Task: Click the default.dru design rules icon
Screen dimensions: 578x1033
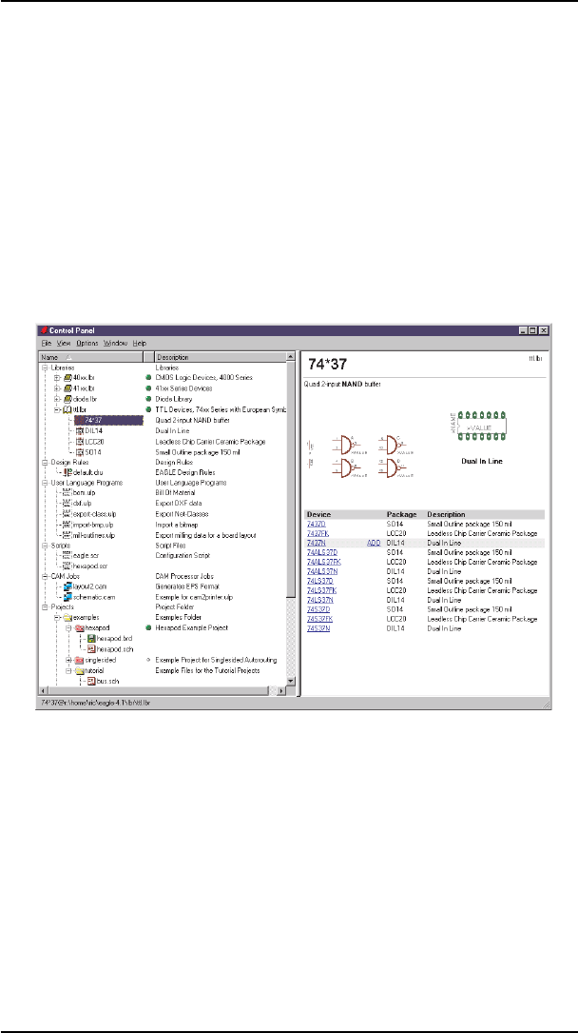Action: click(x=67, y=472)
